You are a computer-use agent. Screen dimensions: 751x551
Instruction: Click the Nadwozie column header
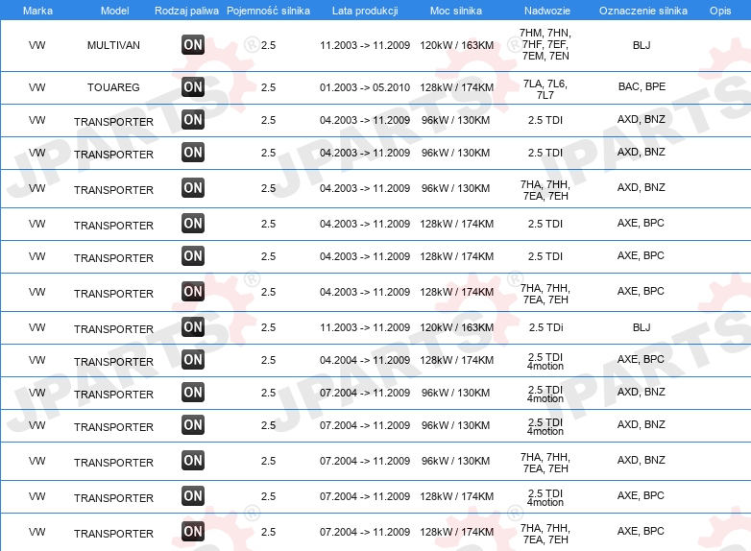pyautogui.click(x=547, y=11)
